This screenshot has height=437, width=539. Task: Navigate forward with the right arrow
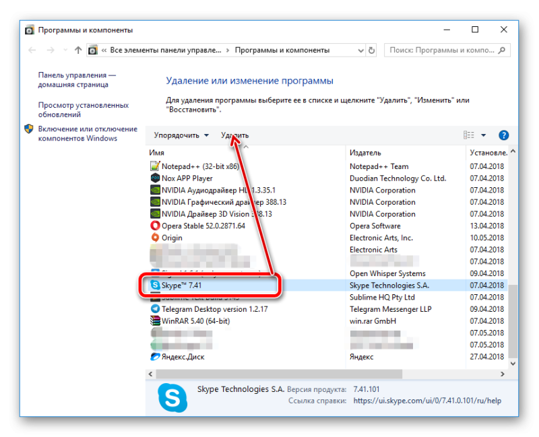coord(51,50)
